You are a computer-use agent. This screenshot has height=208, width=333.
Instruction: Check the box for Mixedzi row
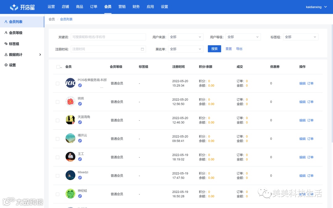(x=58, y=176)
